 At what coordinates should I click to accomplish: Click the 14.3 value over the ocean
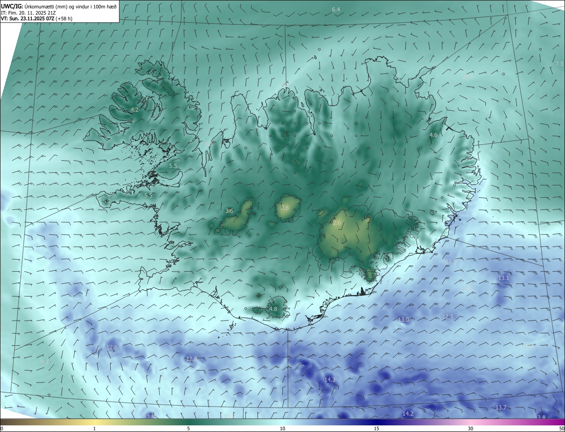pos(330,379)
